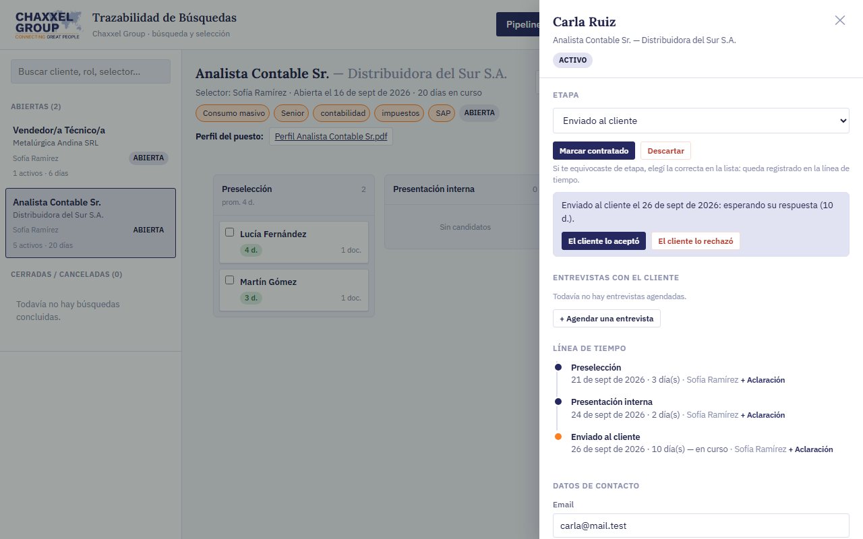Click the contabilidad tag
Viewport: 863px width, 539px height.
click(x=343, y=113)
